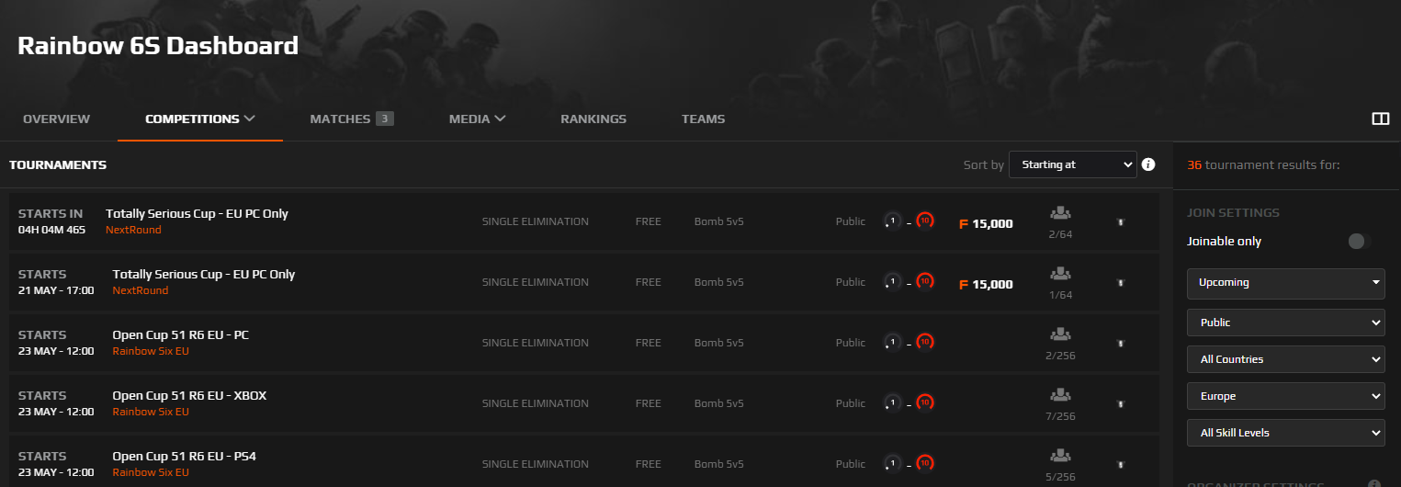Click the small region flag icon on Open Cup PC row

[1120, 343]
